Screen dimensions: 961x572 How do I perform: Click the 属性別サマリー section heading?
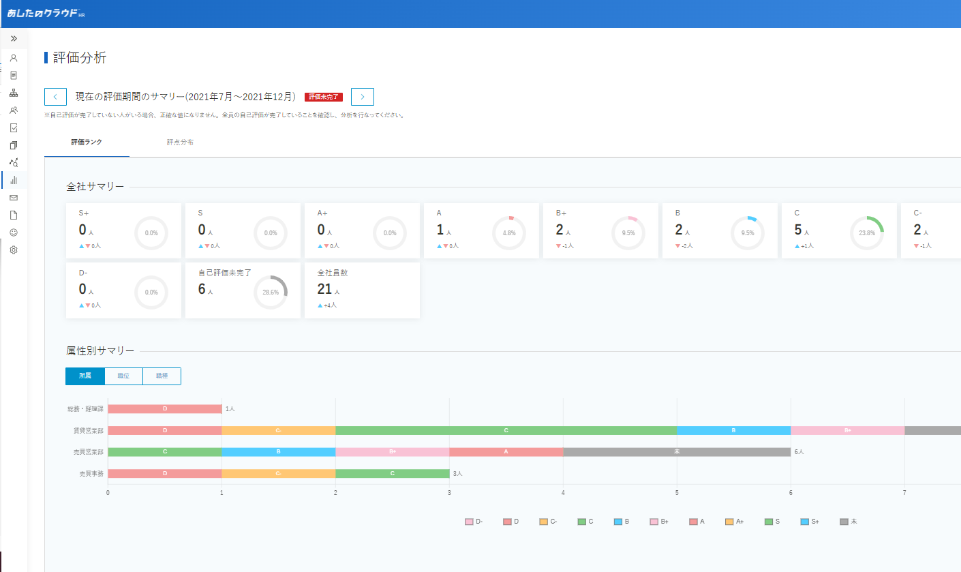tap(100, 351)
